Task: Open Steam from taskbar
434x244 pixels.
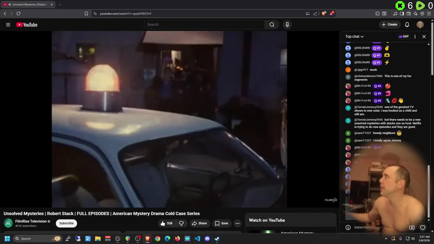Action: (217, 239)
